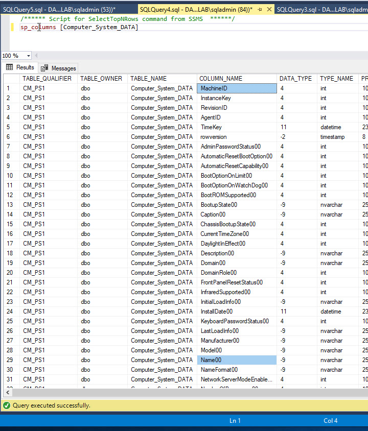Image resolution: width=368 pixels, height=431 pixels.
Task: Close the SQLQuery4.sql tab
Action: (268, 9)
